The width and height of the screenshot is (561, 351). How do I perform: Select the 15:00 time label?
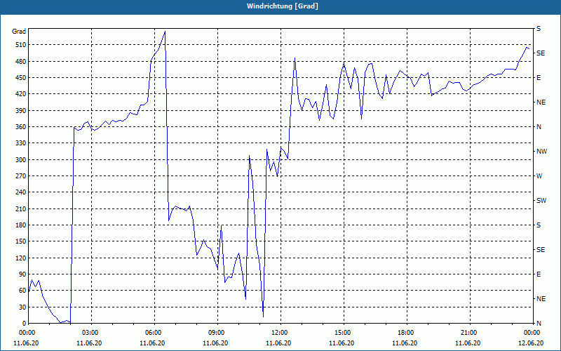click(x=344, y=333)
